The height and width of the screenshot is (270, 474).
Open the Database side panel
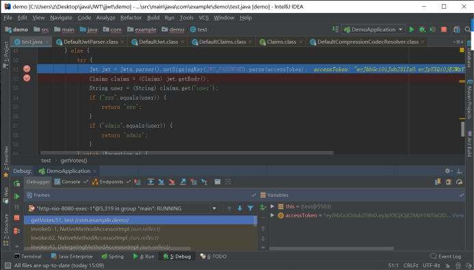[469, 55]
